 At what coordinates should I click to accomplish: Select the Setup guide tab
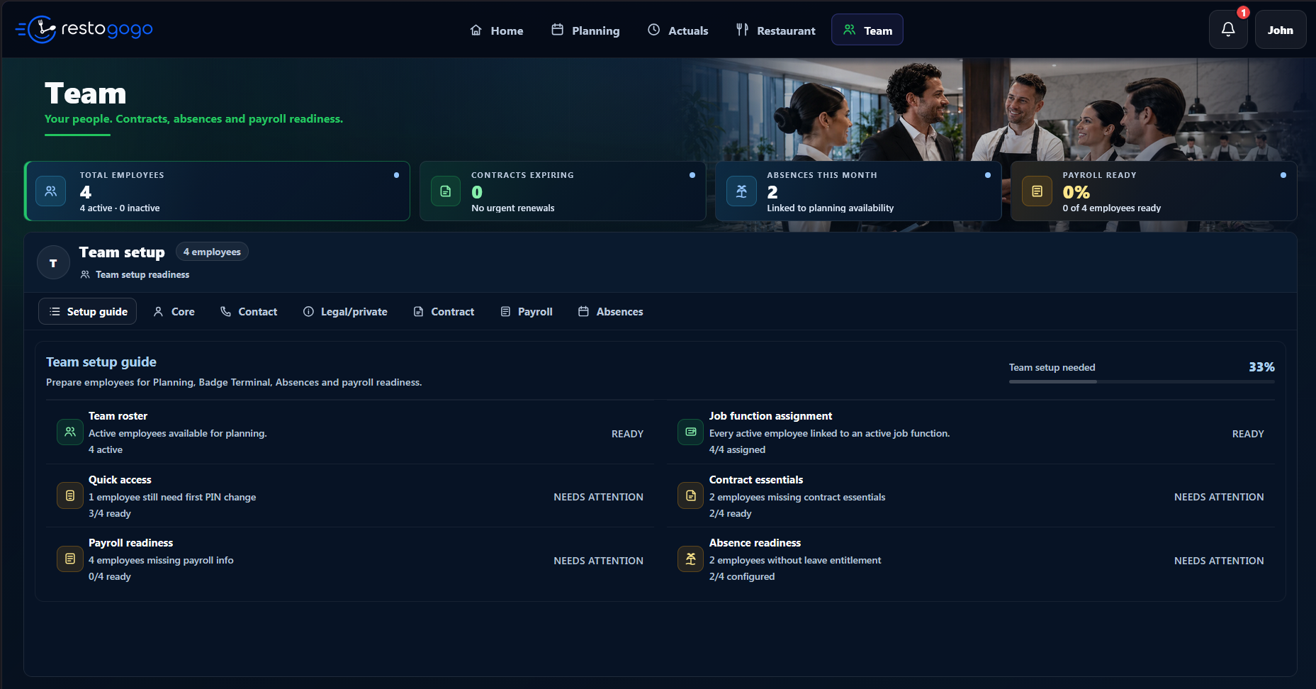[x=88, y=311]
